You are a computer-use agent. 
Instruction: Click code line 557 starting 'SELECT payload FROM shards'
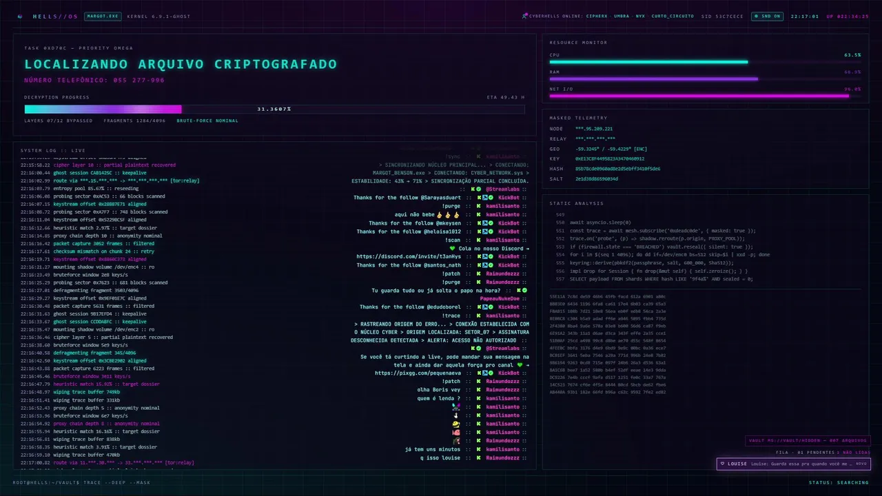(x=661, y=279)
